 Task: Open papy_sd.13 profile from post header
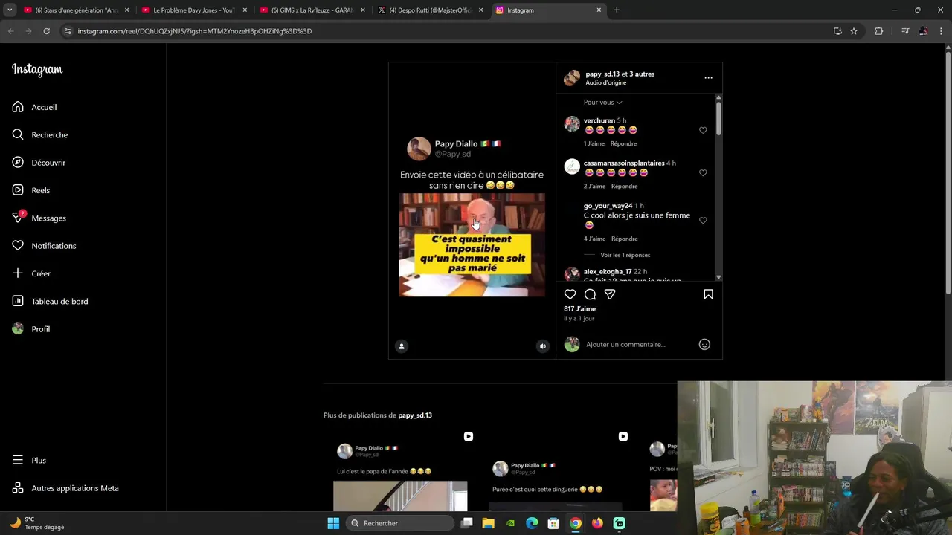pos(602,74)
